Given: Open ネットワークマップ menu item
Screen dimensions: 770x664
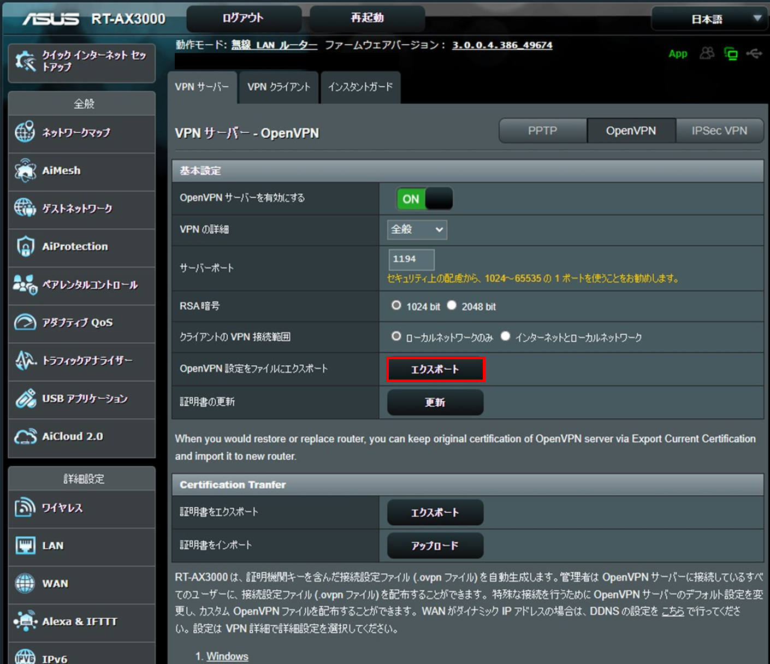Looking at the screenshot, I should [82, 134].
